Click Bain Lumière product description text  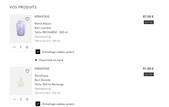click(43, 28)
